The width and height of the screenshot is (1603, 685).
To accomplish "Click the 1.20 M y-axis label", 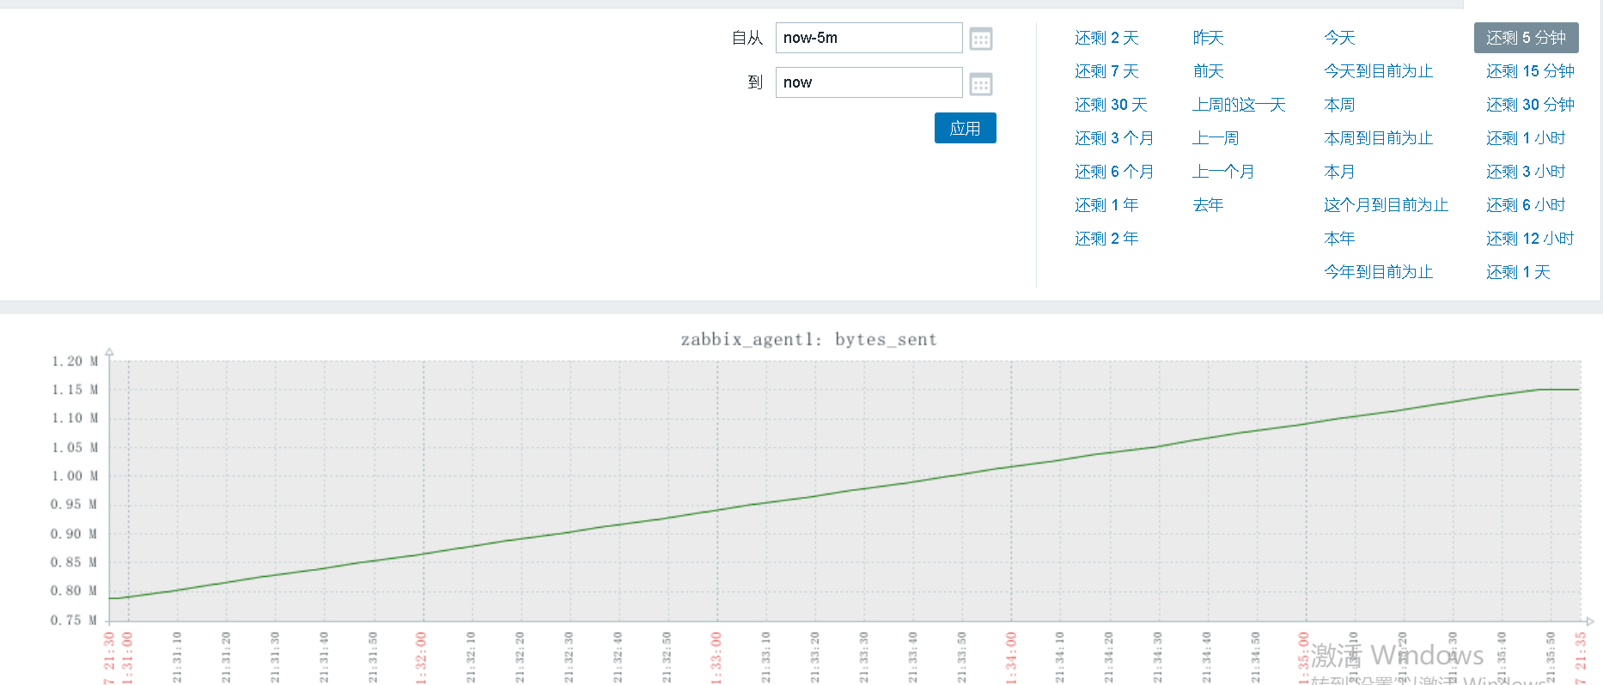I will coord(75,361).
